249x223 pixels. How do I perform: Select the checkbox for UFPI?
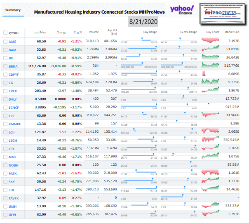tap(5, 215)
